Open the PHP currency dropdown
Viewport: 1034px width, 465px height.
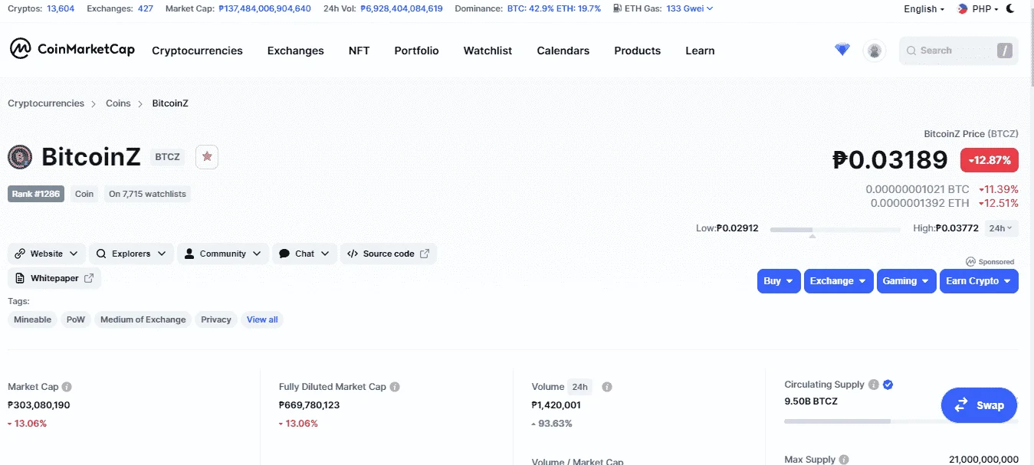tap(978, 9)
